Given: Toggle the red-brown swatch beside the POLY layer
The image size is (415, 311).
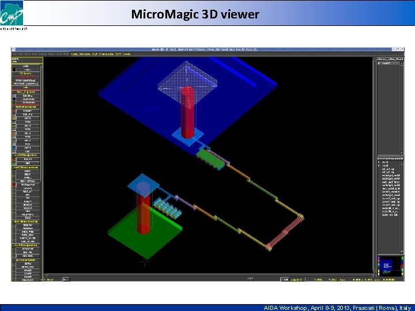Looking at the screenshot, I should click(14, 160).
